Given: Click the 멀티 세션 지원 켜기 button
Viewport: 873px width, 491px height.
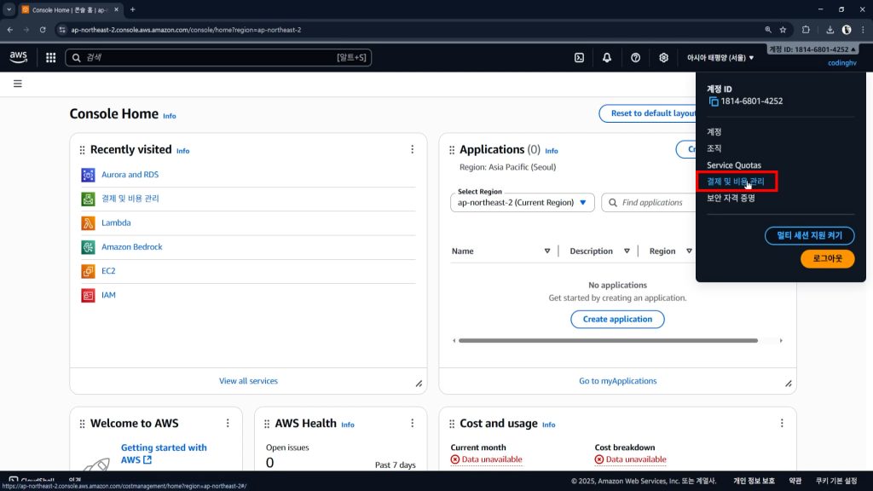Looking at the screenshot, I should 810,235.
